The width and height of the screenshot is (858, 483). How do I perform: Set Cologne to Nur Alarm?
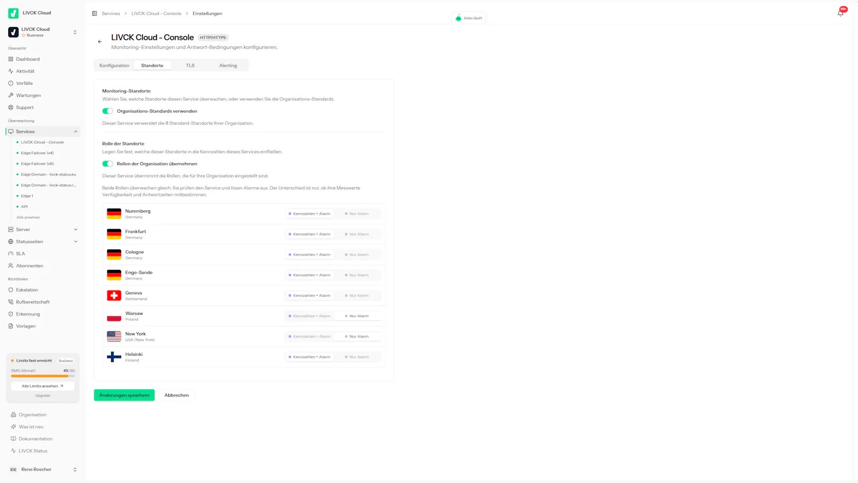point(358,254)
